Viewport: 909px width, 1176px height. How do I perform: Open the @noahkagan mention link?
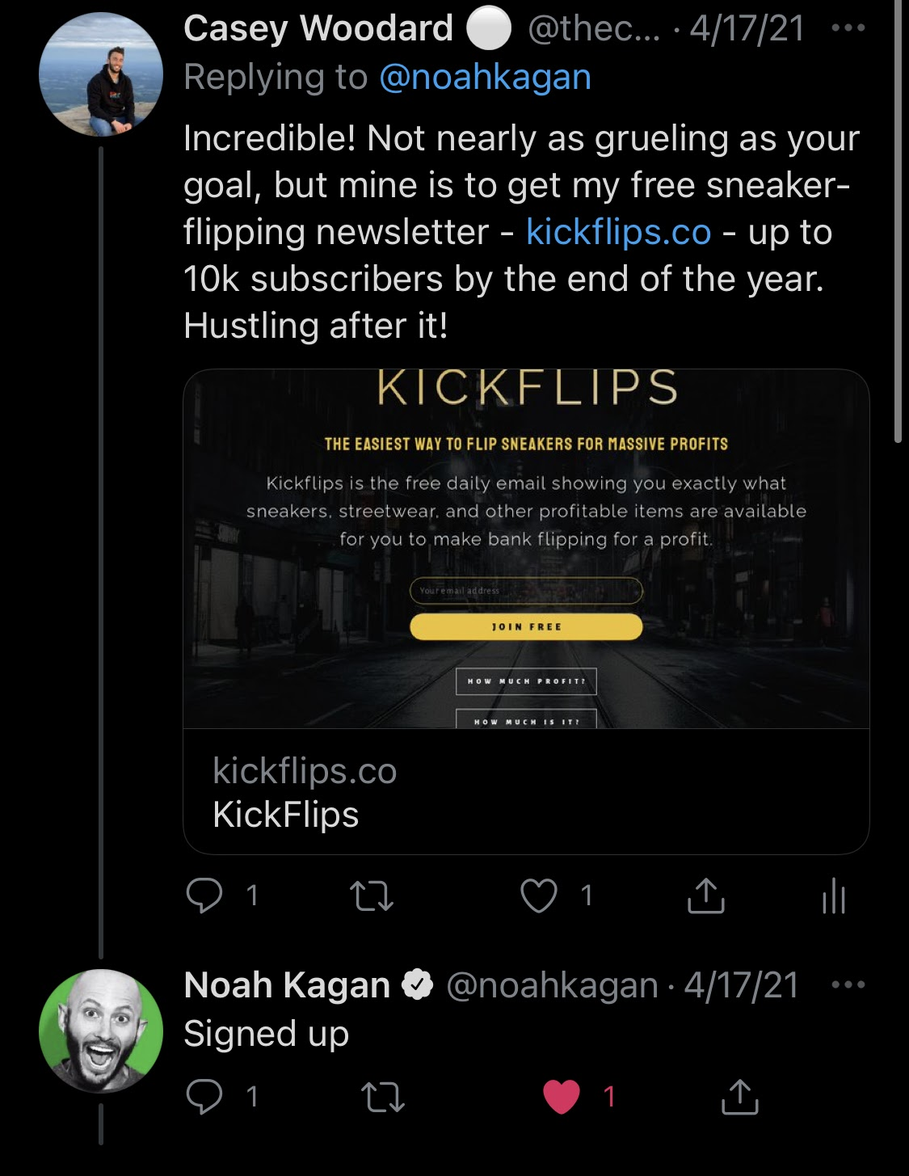click(x=485, y=78)
